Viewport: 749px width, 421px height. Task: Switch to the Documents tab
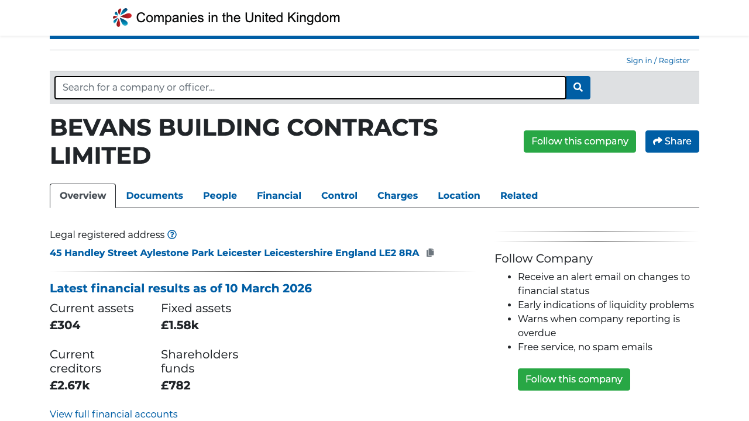coord(154,195)
